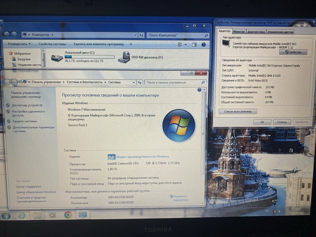Toggle the preview pane in Компьютер window
The height and width of the screenshot is (237, 316).
coord(194,45)
